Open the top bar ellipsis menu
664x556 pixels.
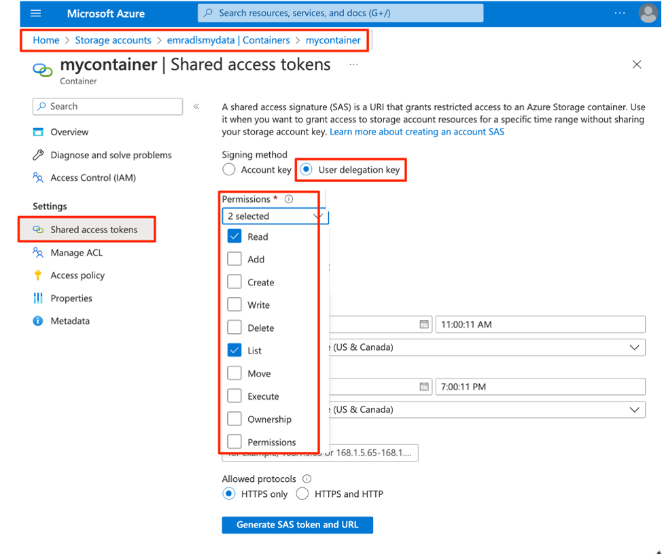coord(620,13)
